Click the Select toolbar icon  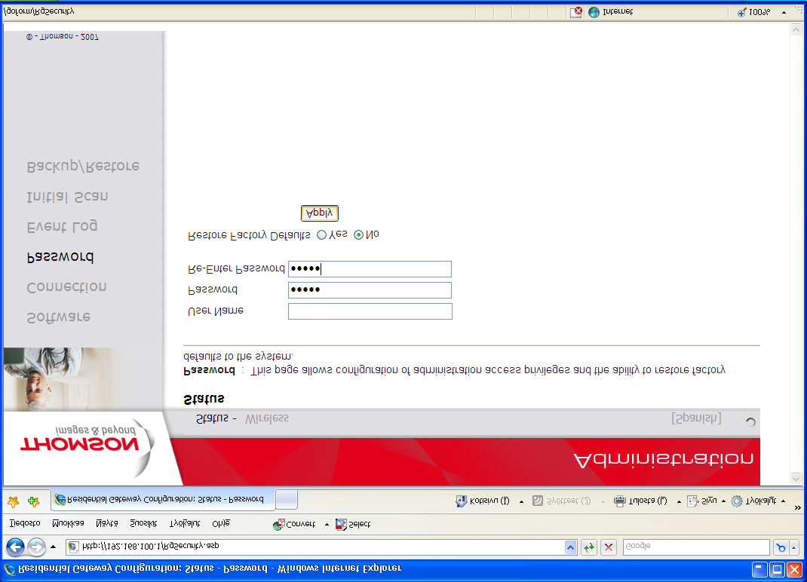(x=341, y=525)
